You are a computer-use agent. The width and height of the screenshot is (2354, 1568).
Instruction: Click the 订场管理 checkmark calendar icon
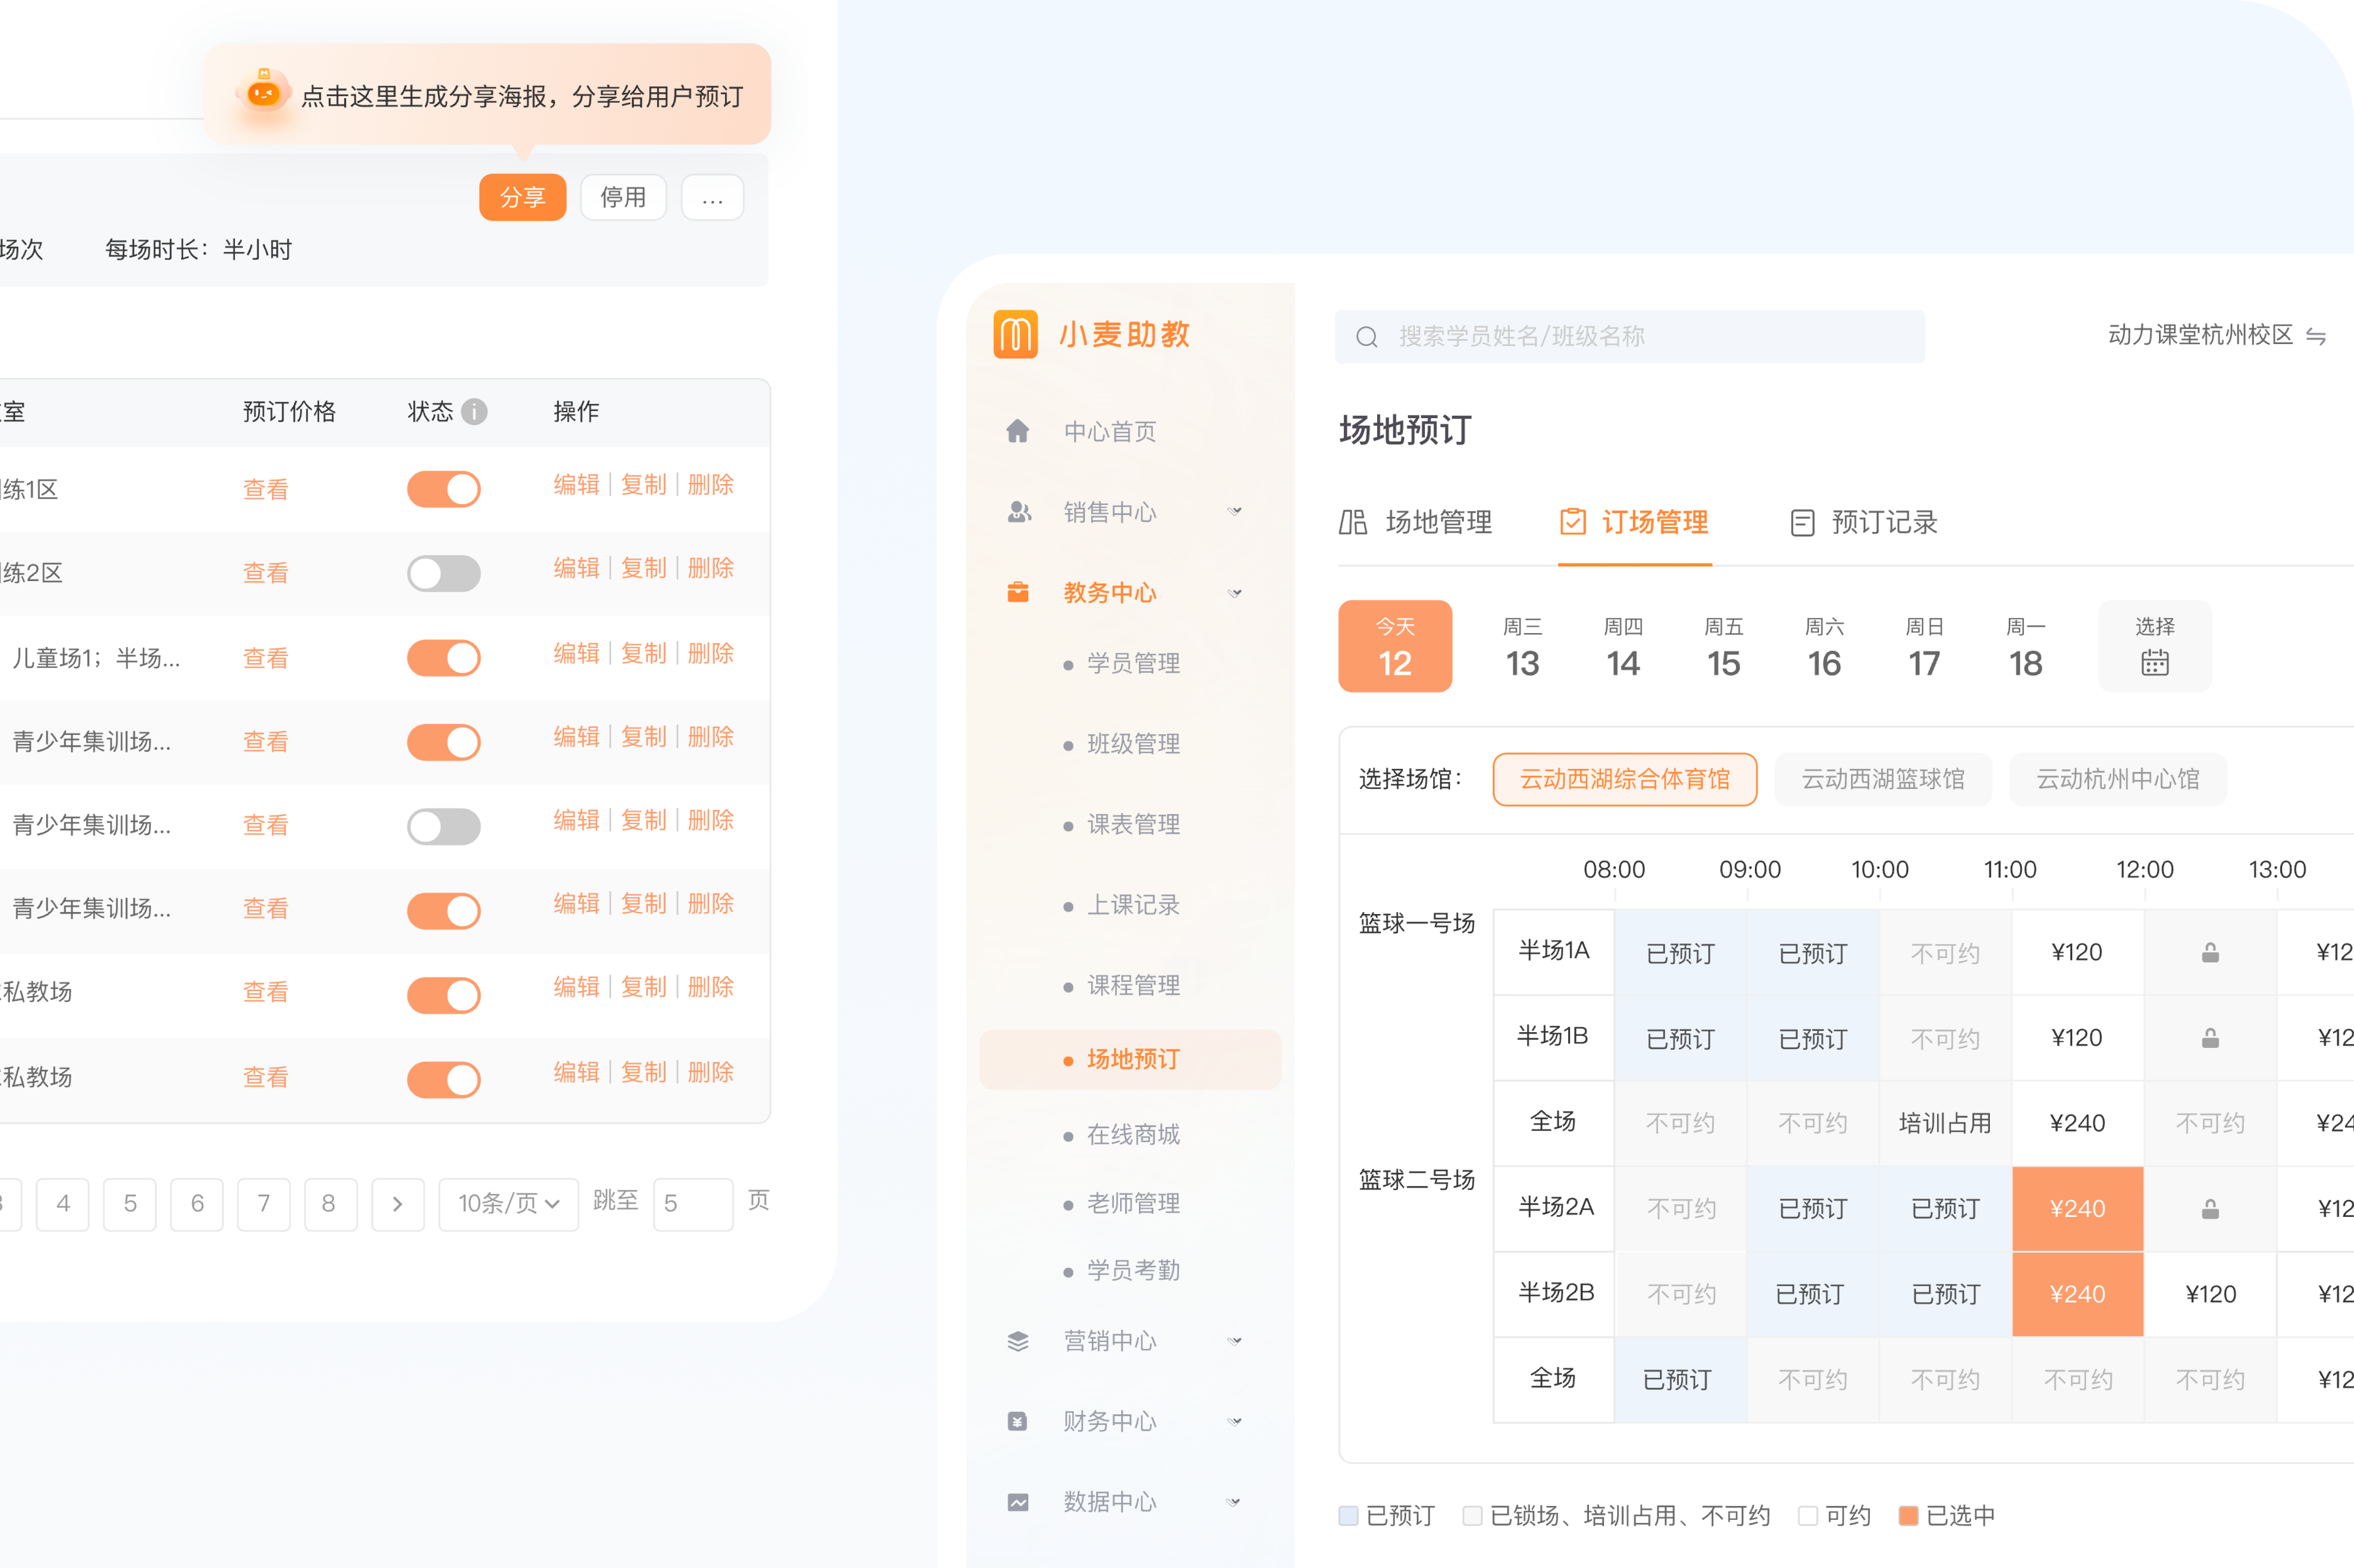(1573, 522)
